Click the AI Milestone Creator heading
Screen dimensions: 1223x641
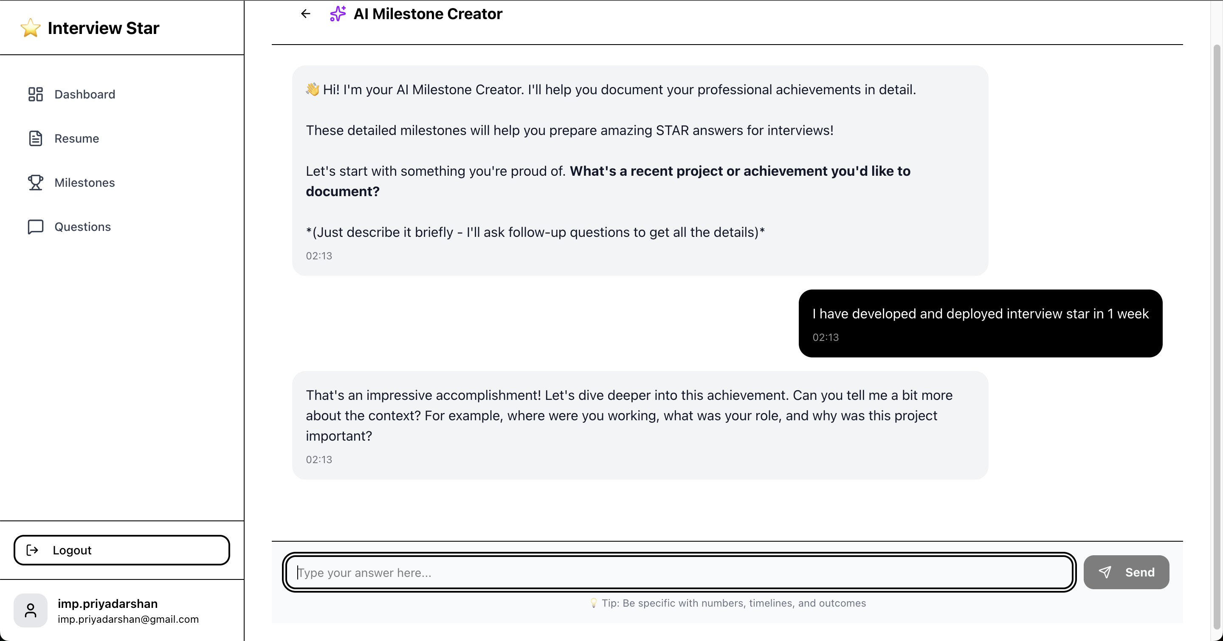click(428, 14)
